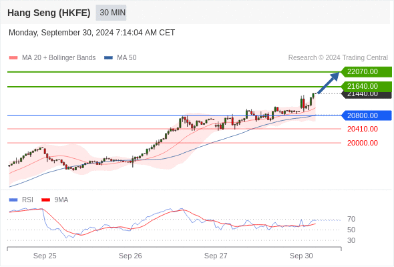Screen dimensions: 394x267
Task: Click the red 9MA legend swatch
Action: pos(45,200)
